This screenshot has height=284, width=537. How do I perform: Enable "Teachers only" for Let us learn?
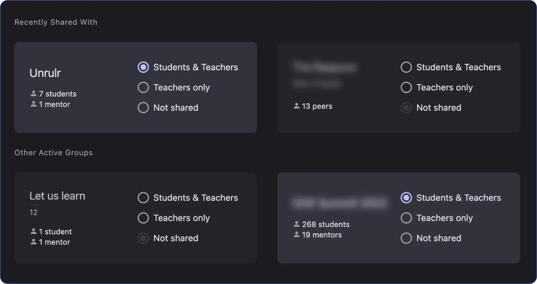point(143,218)
